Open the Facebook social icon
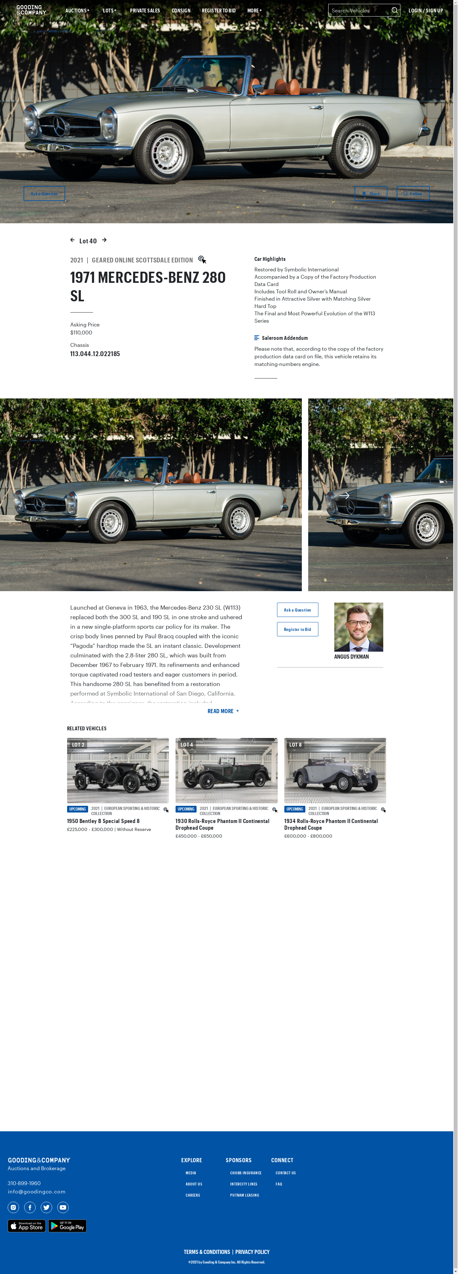458x1274 pixels. 30,1207
